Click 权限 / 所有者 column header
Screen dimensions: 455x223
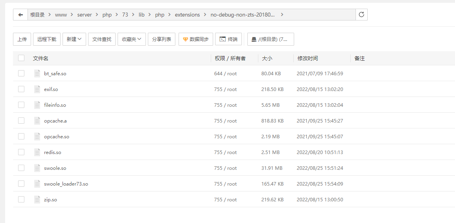click(230, 58)
